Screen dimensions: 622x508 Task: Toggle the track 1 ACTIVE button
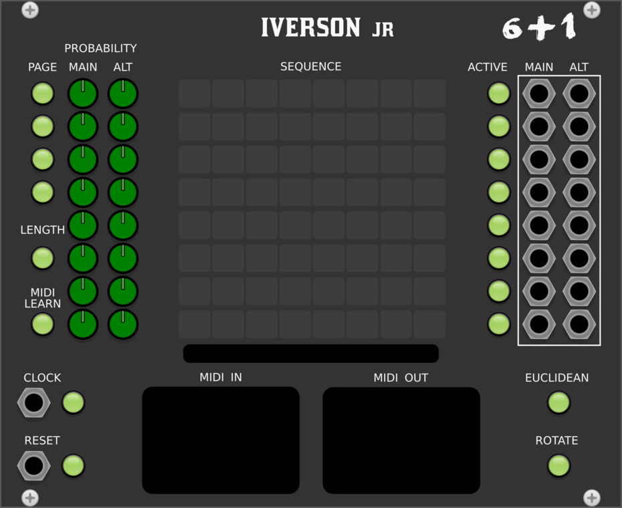point(499,94)
